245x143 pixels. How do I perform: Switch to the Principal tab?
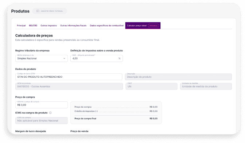tap(21, 26)
